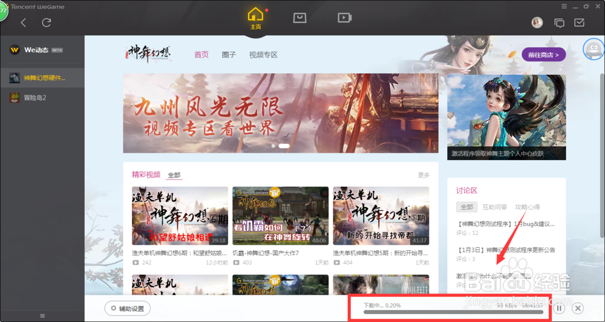Click the 下载中... 0.20% status text

[x=382, y=305]
